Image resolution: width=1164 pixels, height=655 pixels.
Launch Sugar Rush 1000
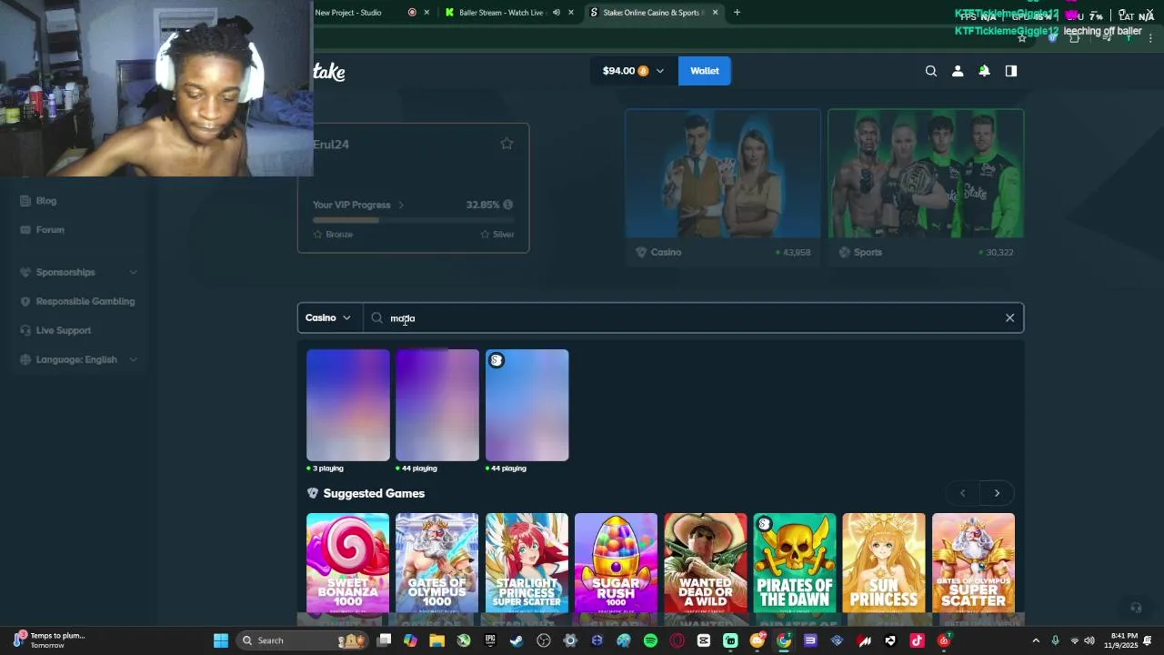tap(616, 564)
